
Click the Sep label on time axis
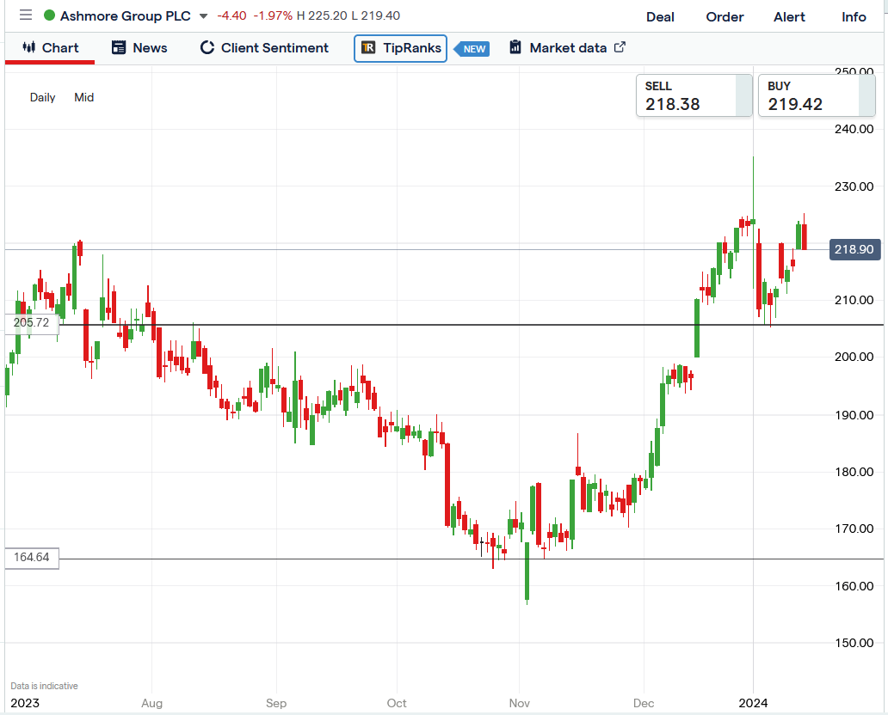276,703
